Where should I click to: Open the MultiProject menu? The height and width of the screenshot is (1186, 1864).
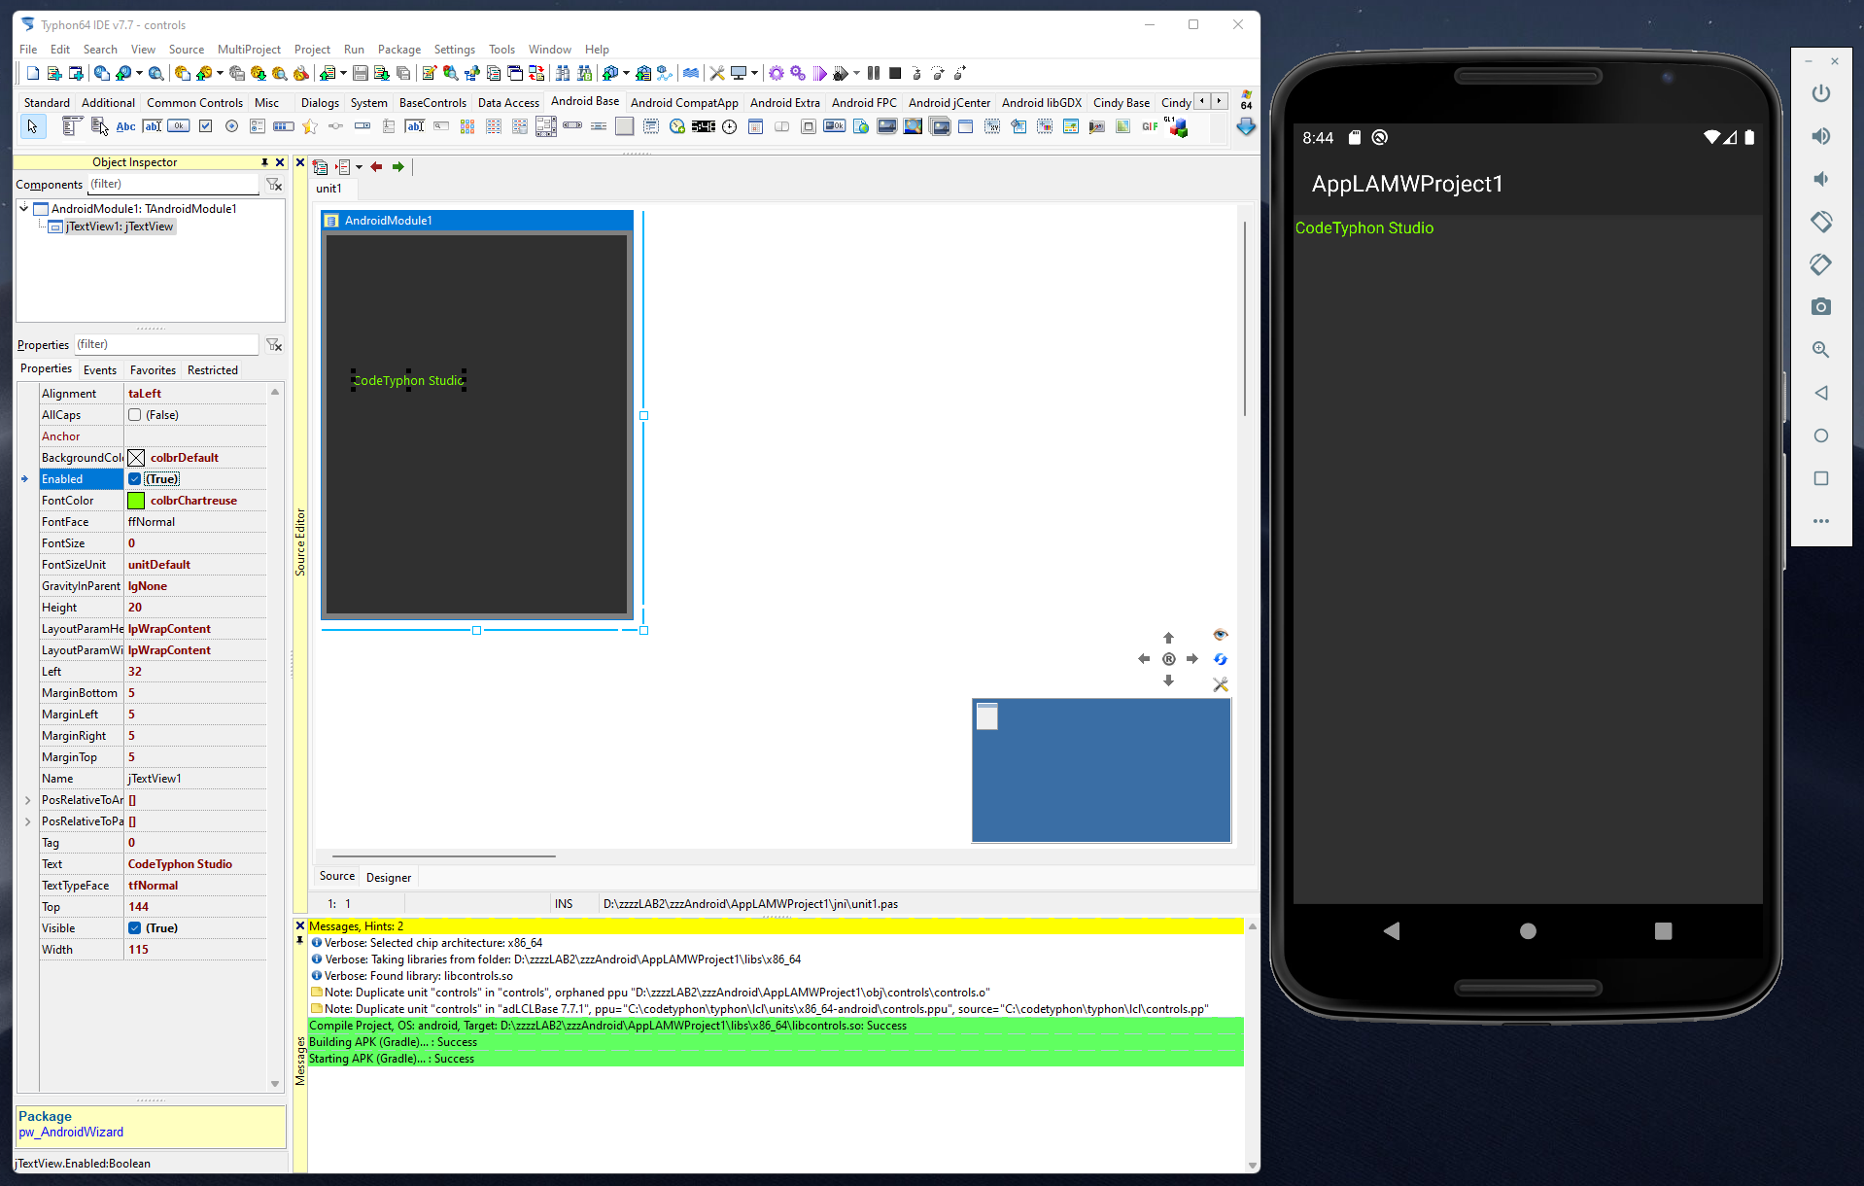(249, 50)
